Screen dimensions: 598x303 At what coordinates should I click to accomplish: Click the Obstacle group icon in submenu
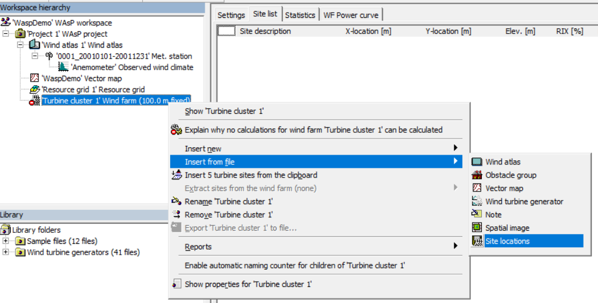point(477,175)
